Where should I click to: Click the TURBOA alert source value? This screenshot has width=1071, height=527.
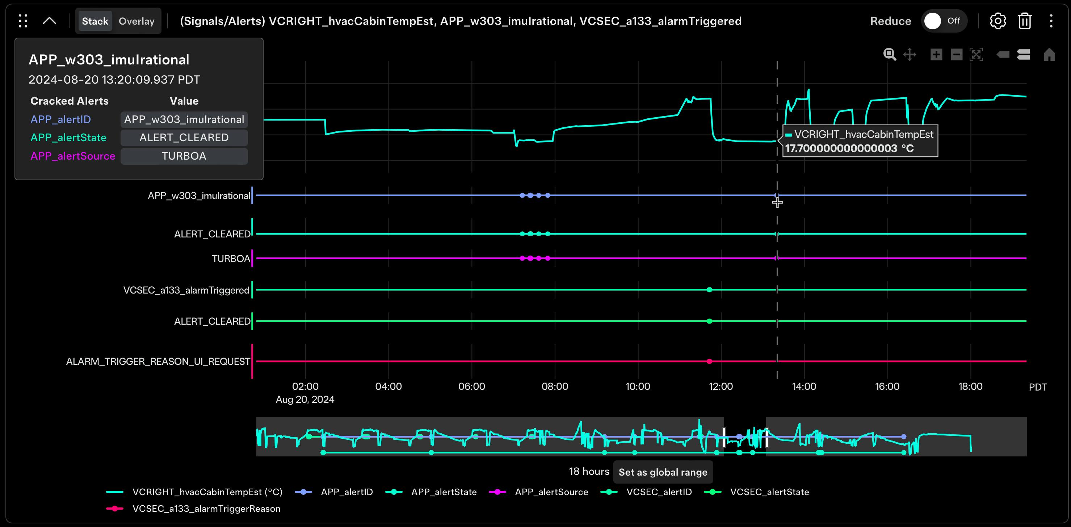(184, 156)
